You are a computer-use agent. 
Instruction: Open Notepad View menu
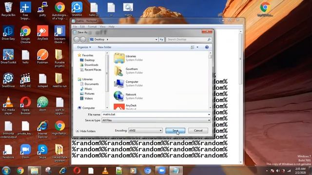tap(102, 27)
